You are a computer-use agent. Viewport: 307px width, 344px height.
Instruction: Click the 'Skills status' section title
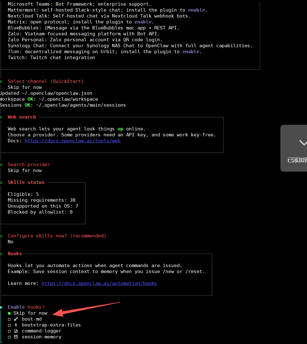(26, 182)
